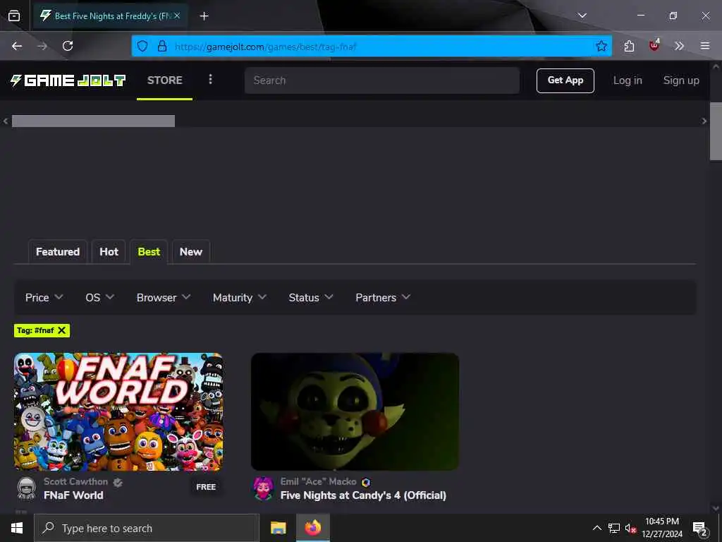Click the browser address bar

(372, 46)
